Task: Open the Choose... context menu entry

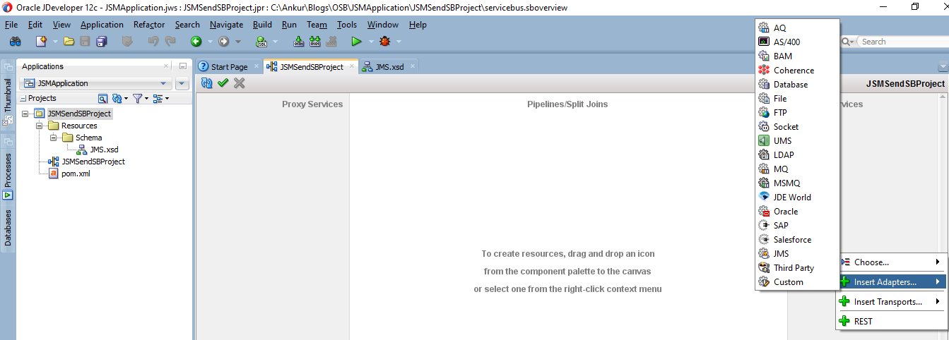Action: [x=891, y=262]
